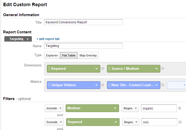Remove the Keyword dimension with its x icon

tap(103, 68)
